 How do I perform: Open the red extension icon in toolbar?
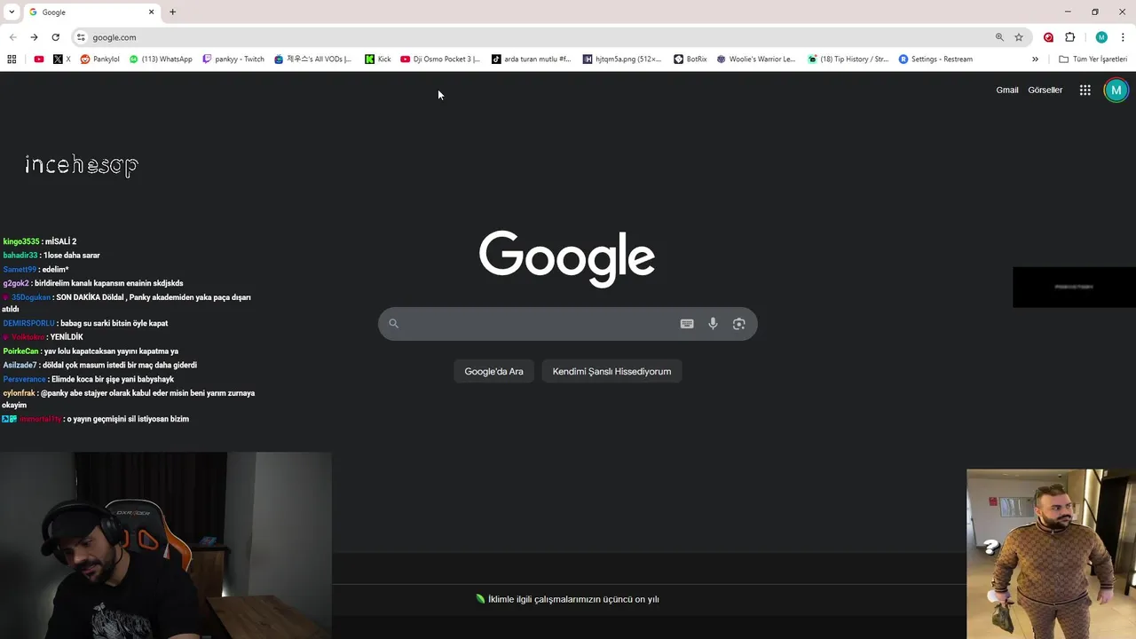pyautogui.click(x=1048, y=37)
